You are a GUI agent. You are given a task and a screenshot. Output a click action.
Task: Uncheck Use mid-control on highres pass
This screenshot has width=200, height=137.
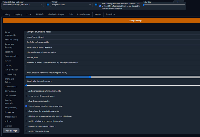coord(27,106)
